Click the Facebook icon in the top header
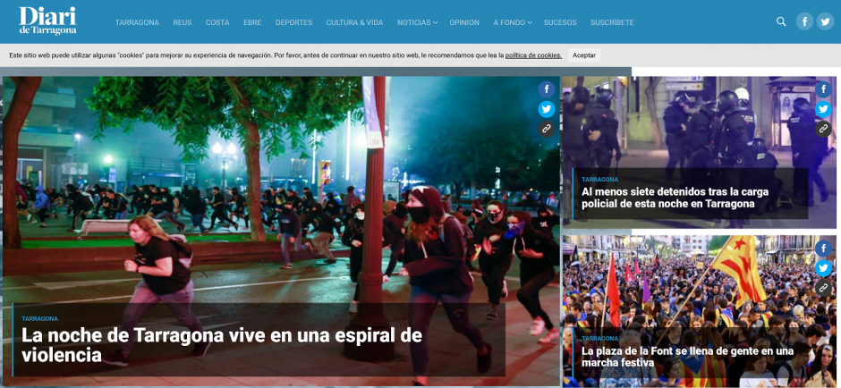The image size is (841, 388). 804,21
